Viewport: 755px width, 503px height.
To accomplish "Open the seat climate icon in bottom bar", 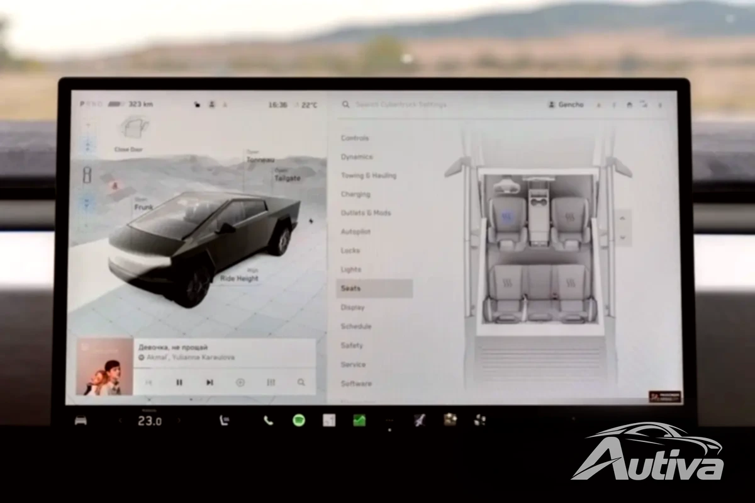I will pyautogui.click(x=223, y=421).
